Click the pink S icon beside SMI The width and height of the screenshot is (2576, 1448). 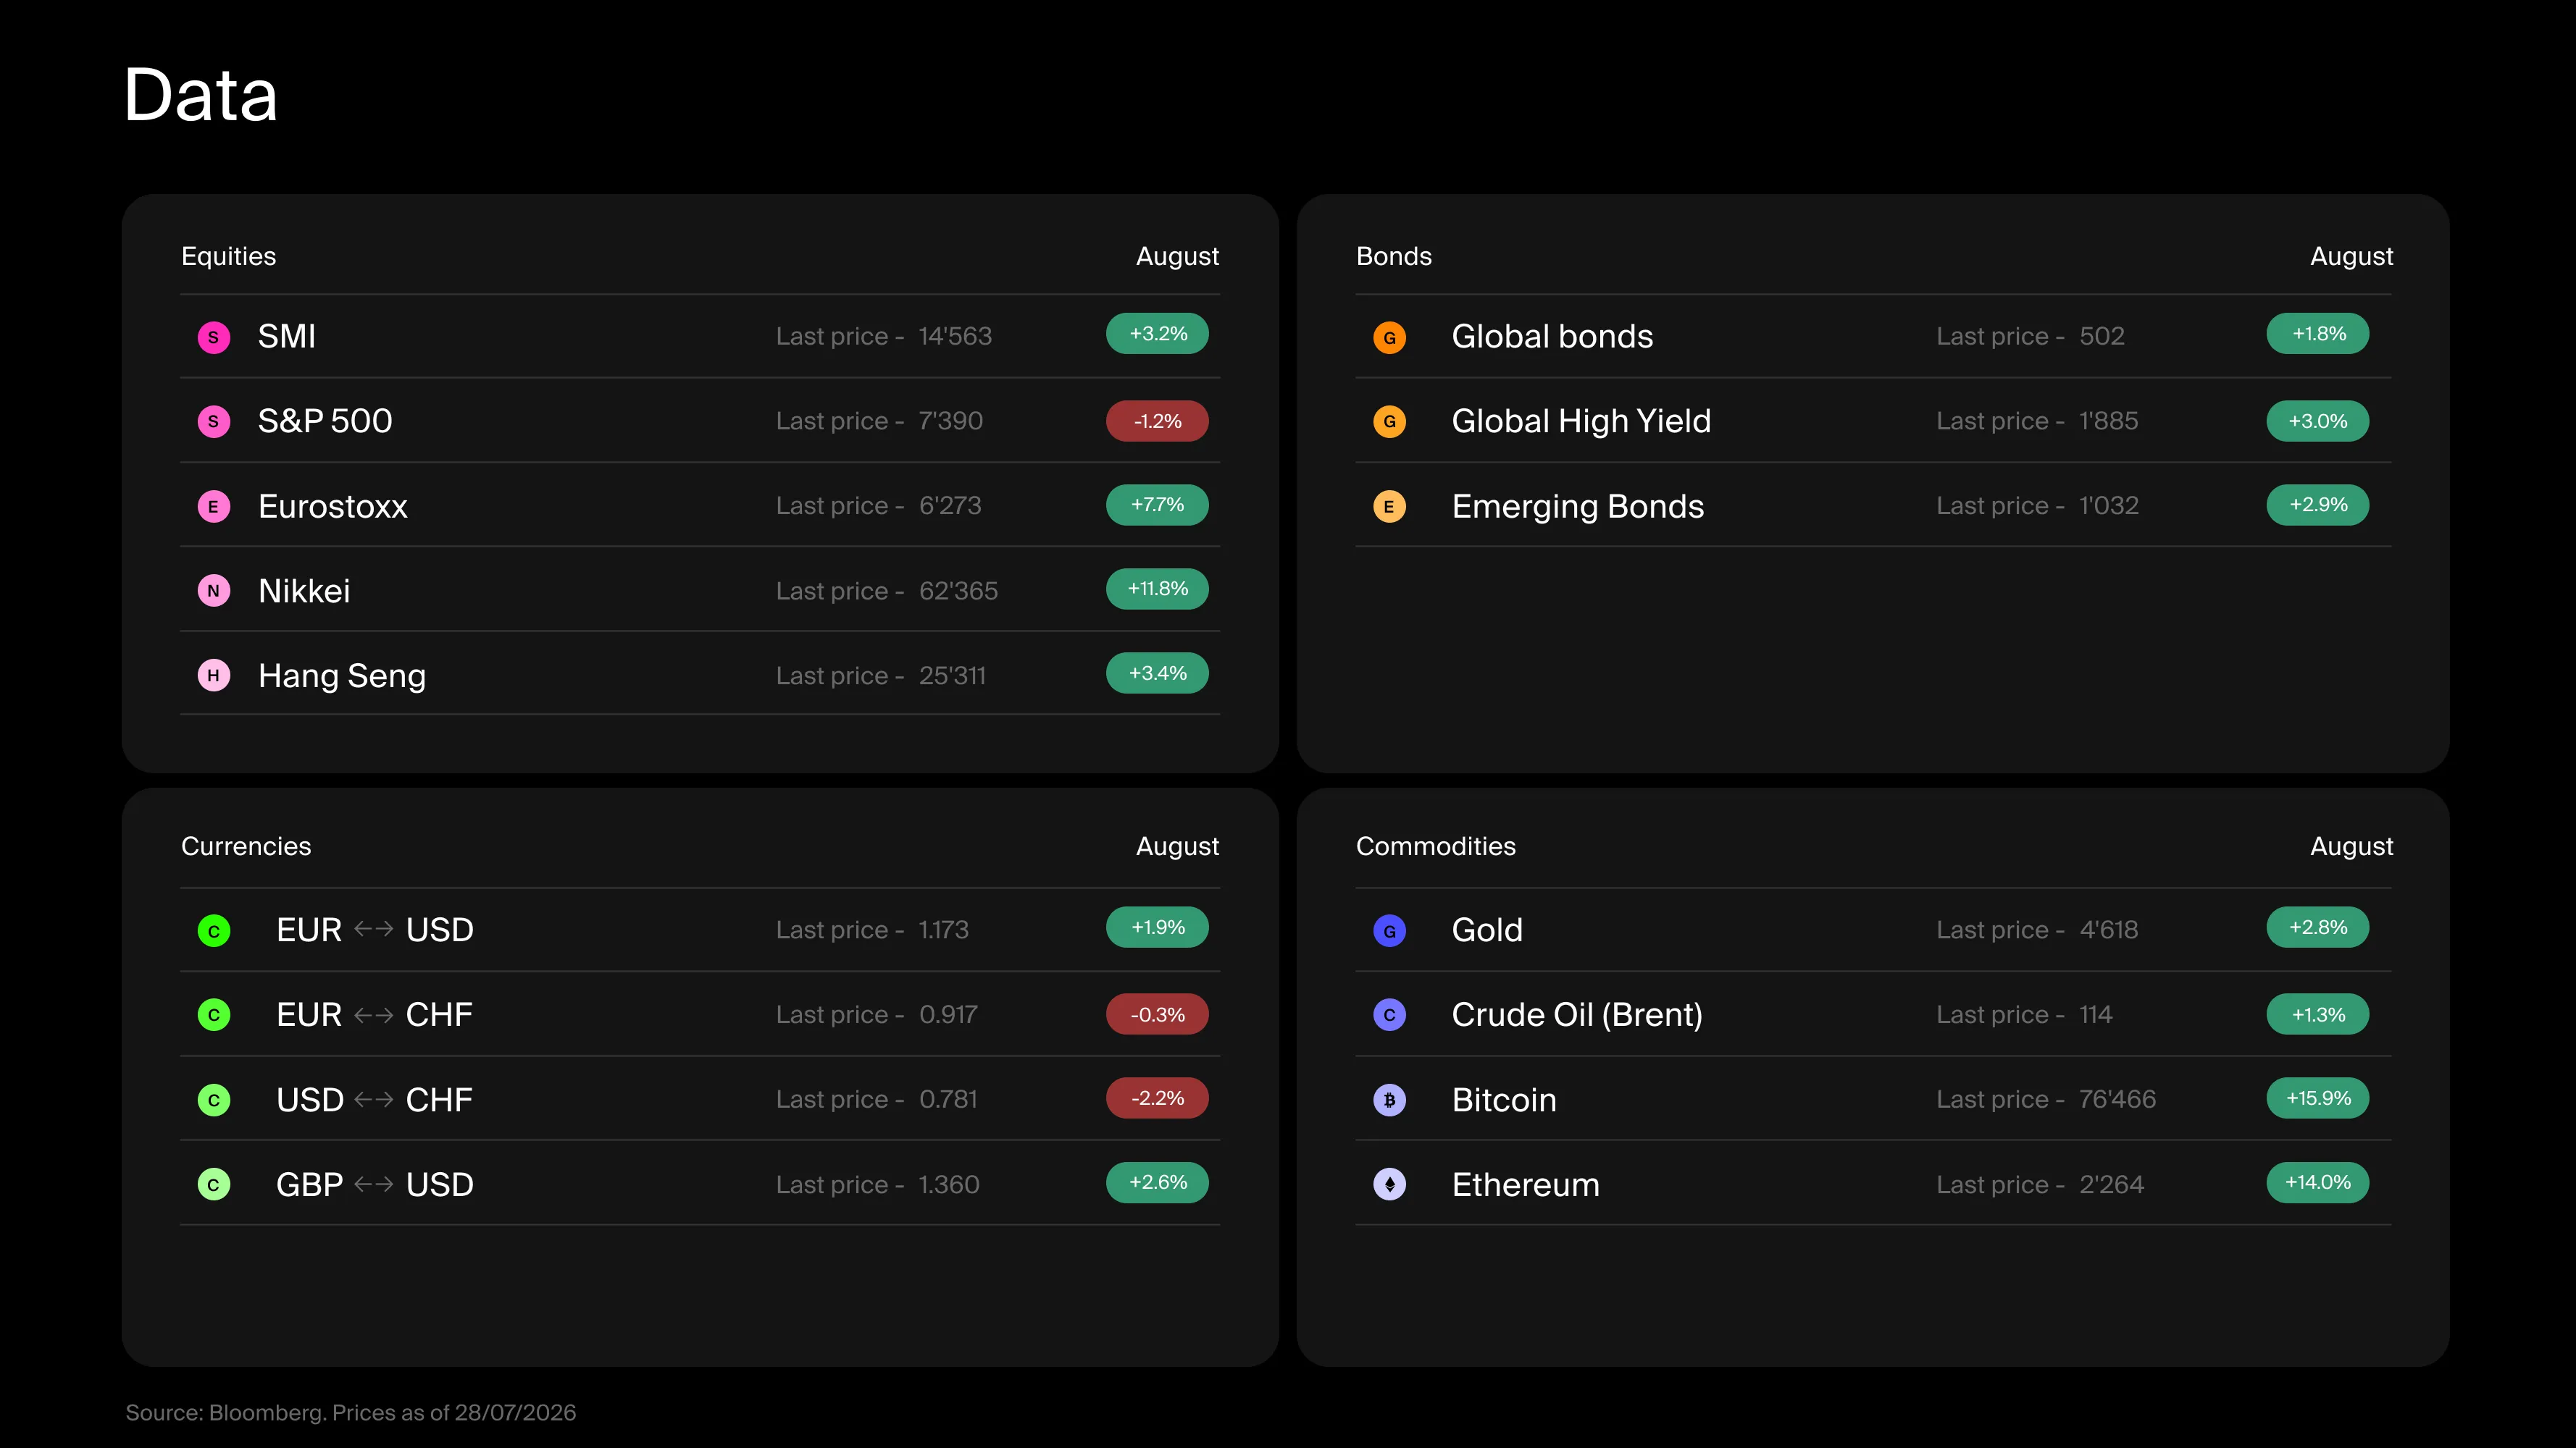[x=213, y=337]
